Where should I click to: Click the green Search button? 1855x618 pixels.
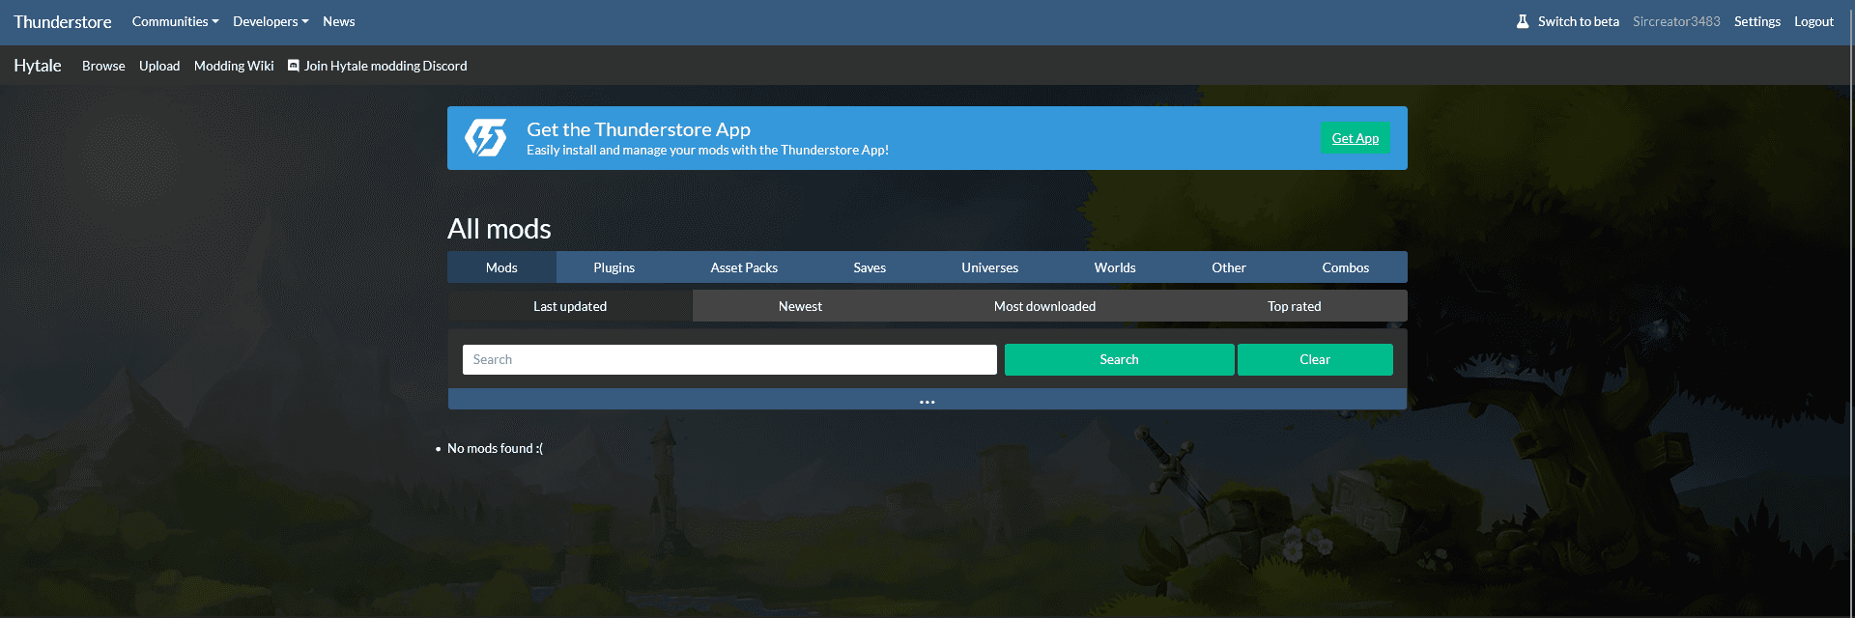1119,359
